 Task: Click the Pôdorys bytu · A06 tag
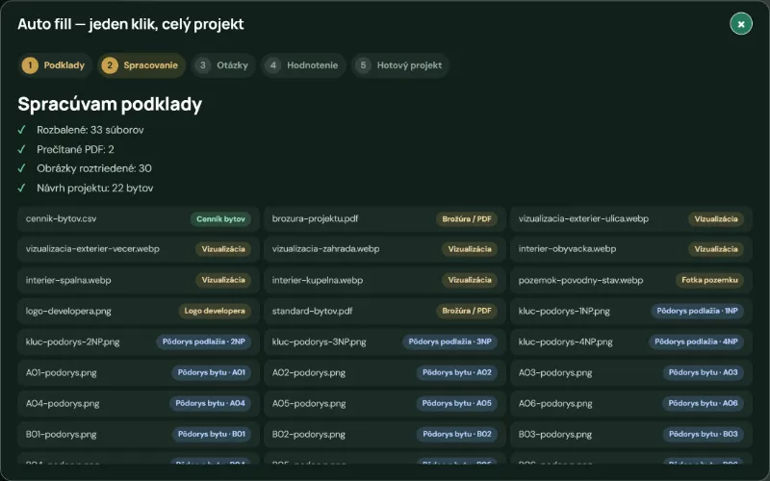tap(704, 404)
